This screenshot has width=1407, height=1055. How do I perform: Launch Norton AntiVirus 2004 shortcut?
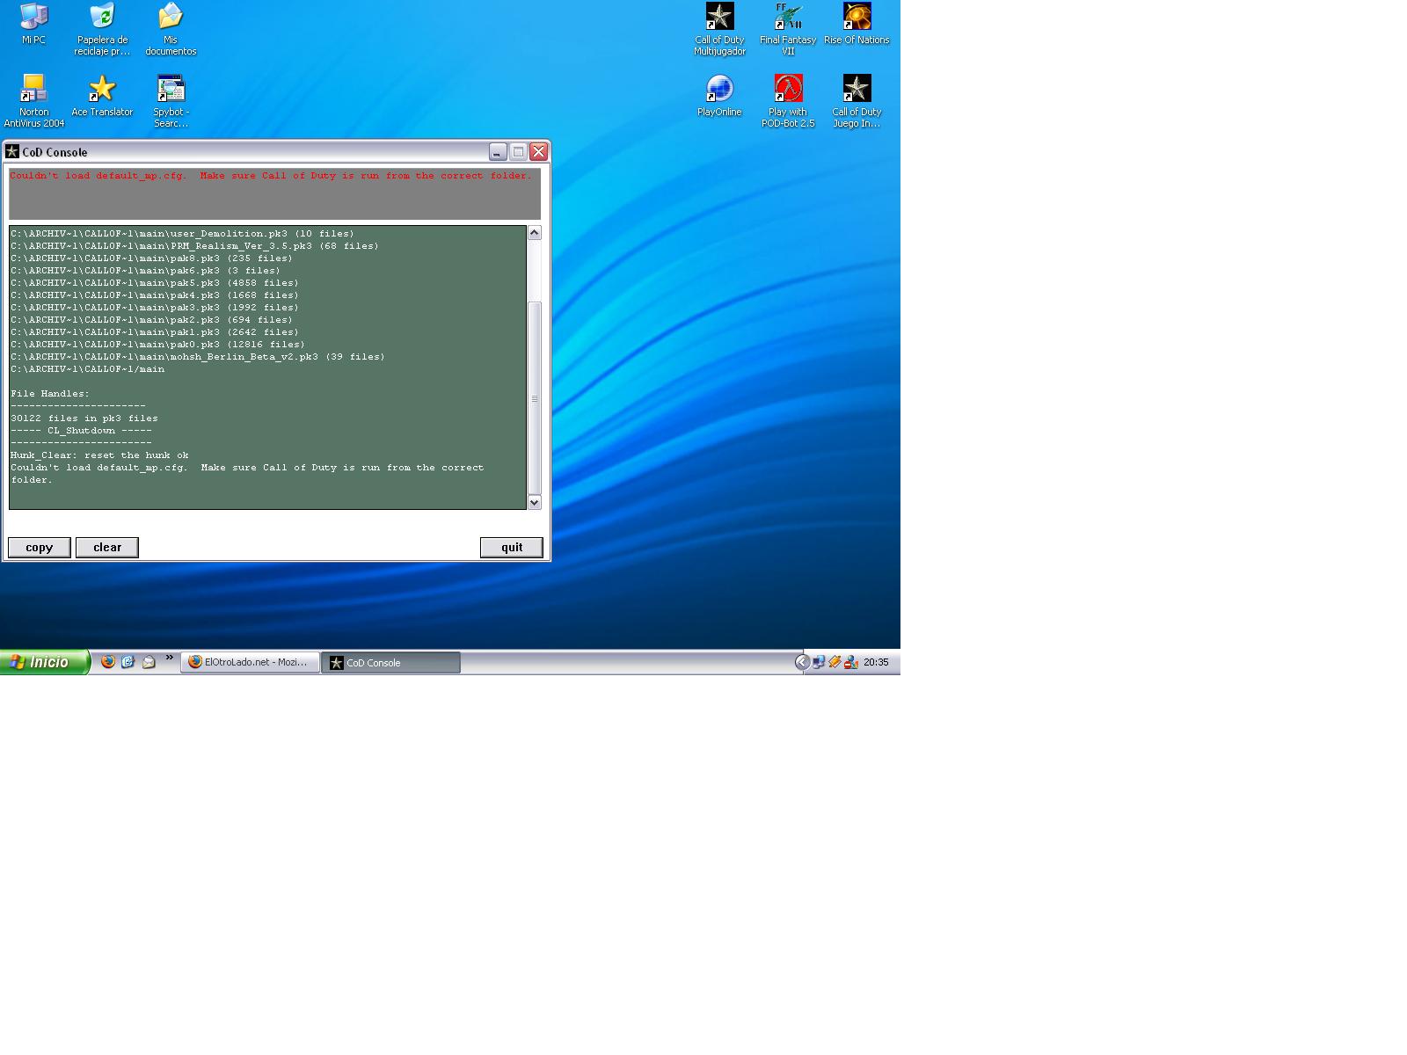[33, 101]
